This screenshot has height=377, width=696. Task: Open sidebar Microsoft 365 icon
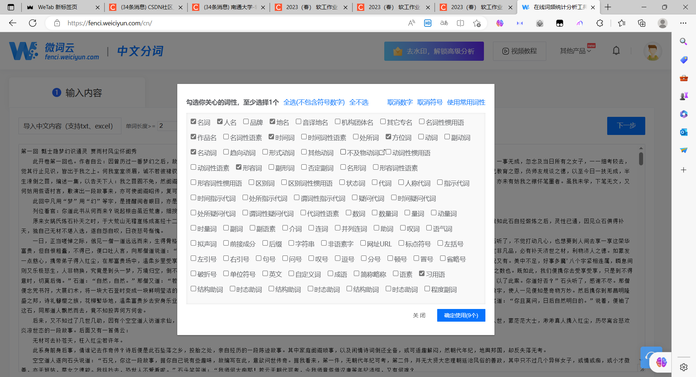click(684, 114)
